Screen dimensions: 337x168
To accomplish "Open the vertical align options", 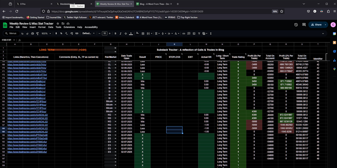I will click(164, 33).
